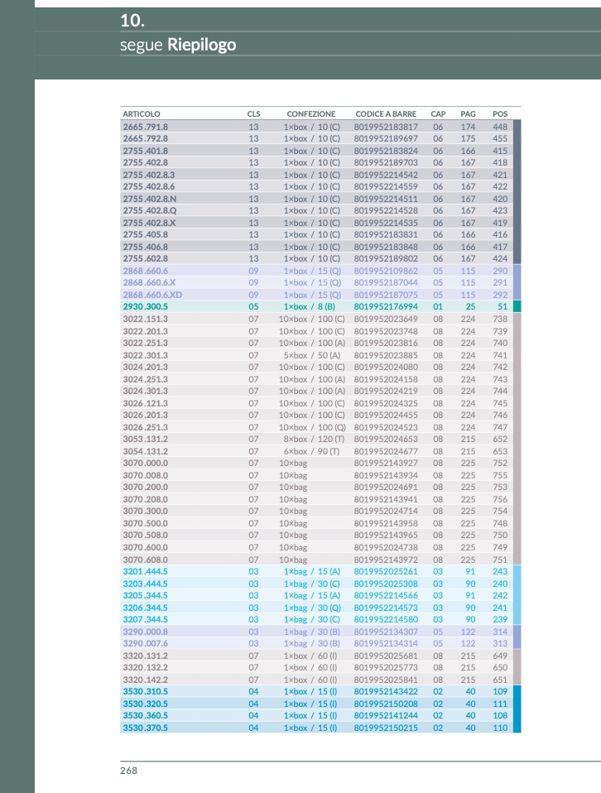The height and width of the screenshot is (793, 601).
Task: Click page number 268 in footer
Action: click(x=128, y=771)
